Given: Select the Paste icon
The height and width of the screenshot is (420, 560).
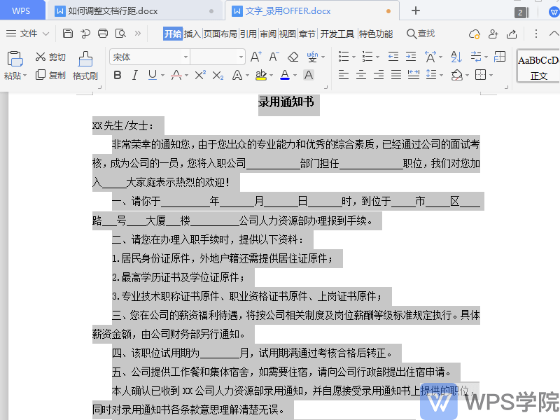Looking at the screenshot, I should pos(14,59).
